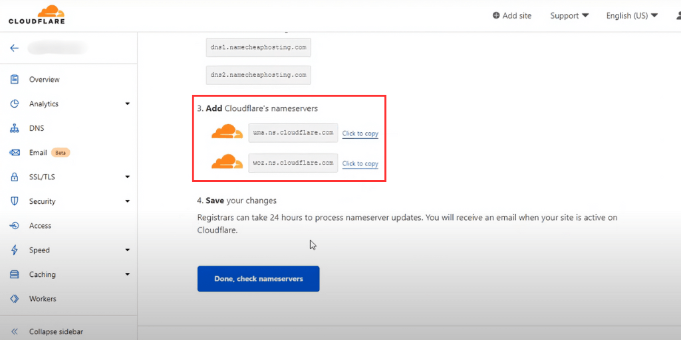681x340 pixels.
Task: Click the Cloudflare logo
Action: (x=37, y=15)
